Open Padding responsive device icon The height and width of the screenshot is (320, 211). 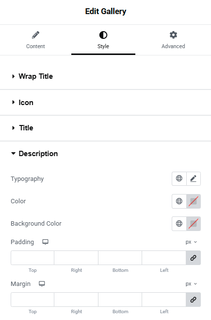point(45,242)
